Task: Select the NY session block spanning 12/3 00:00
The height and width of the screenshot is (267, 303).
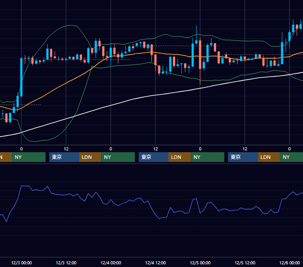Action: coord(29,157)
